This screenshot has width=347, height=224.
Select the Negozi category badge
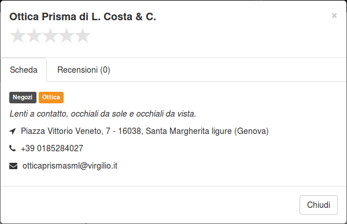click(x=23, y=98)
